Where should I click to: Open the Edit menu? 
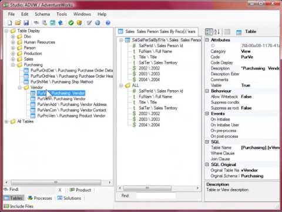(x=25, y=14)
